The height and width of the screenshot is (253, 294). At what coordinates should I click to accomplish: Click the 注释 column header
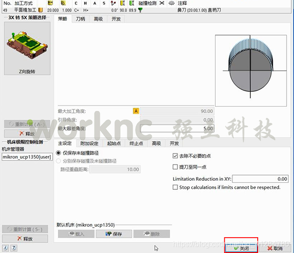click(182, 3)
